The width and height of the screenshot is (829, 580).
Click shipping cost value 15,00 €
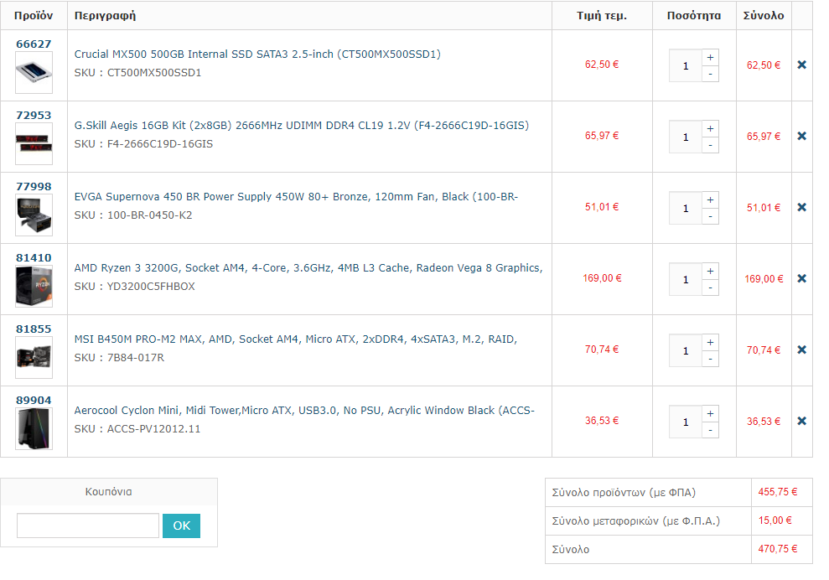(x=775, y=520)
